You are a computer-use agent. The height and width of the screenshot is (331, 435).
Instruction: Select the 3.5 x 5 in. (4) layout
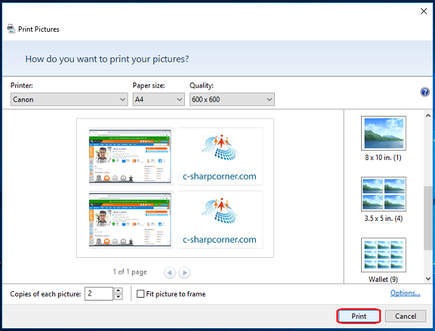point(384,200)
